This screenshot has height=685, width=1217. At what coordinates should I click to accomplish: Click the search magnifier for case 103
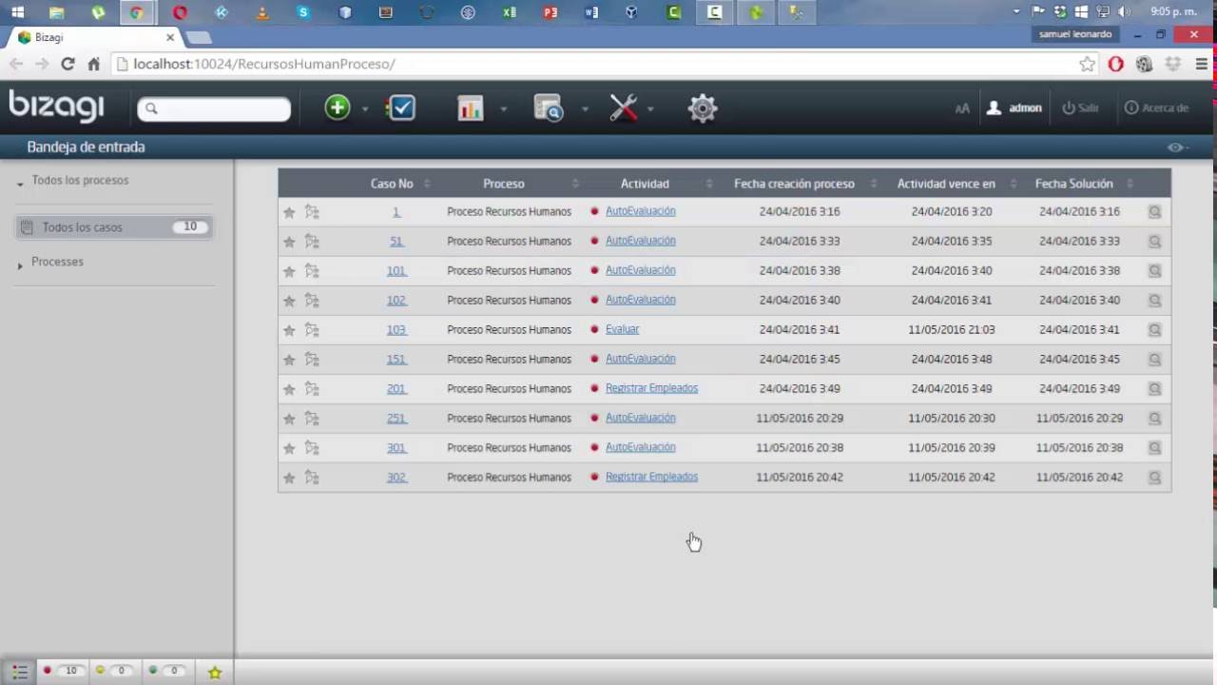point(1154,330)
